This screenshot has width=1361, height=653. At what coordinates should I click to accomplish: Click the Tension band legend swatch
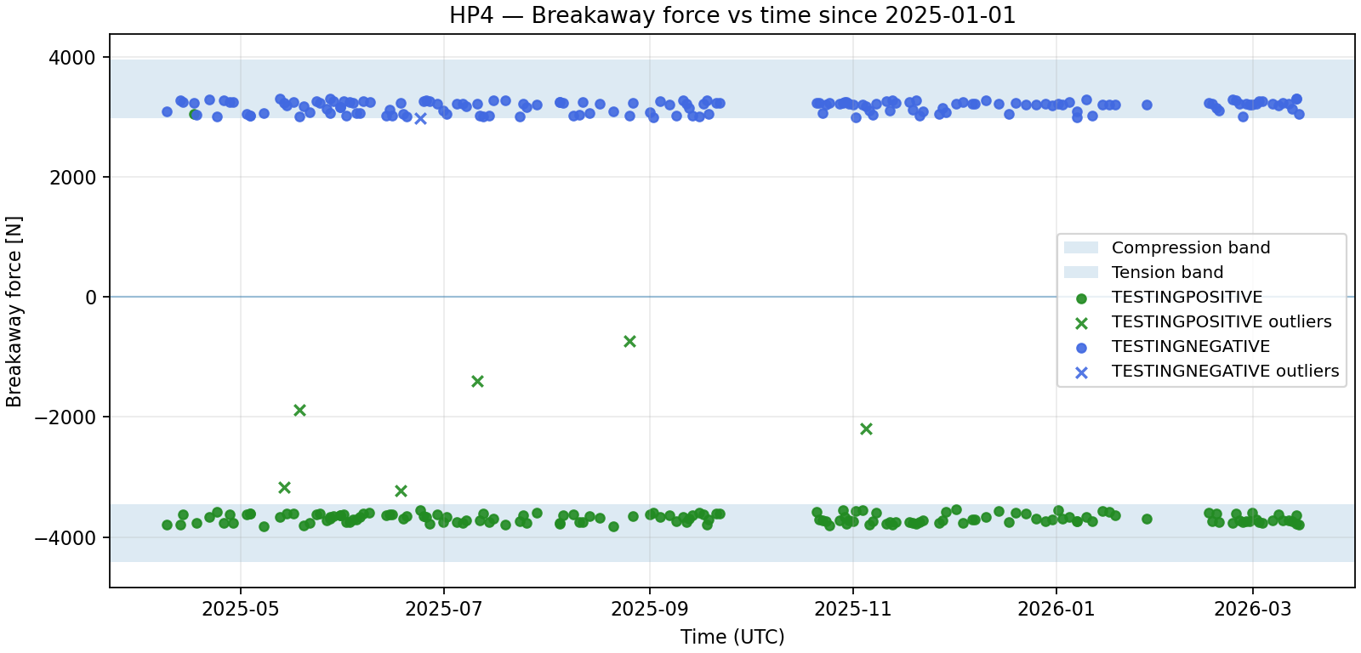[1080, 272]
